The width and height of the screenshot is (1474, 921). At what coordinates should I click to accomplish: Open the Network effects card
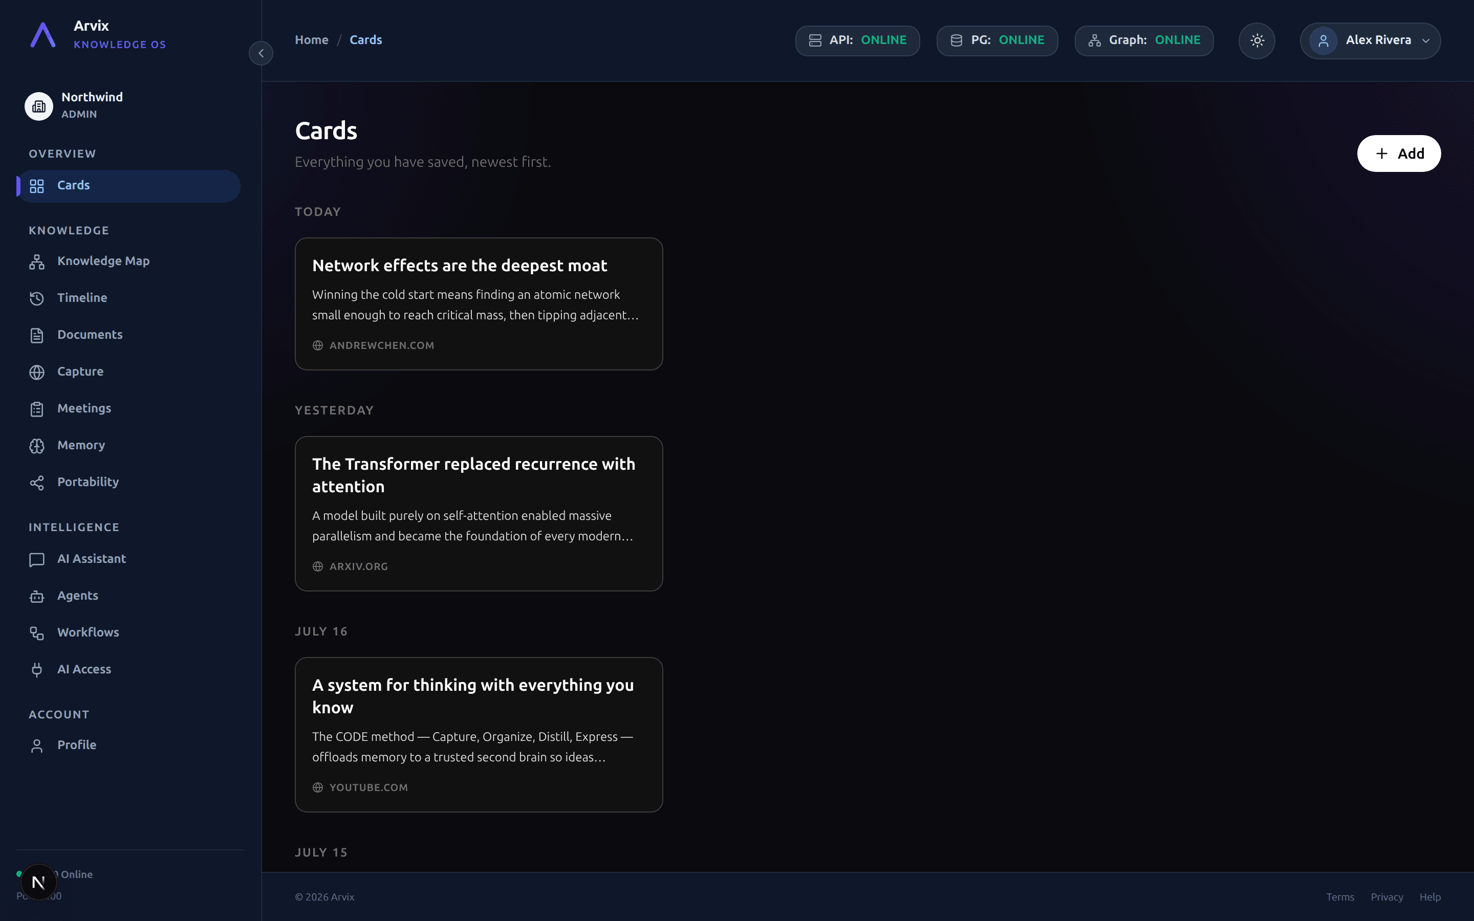479,304
